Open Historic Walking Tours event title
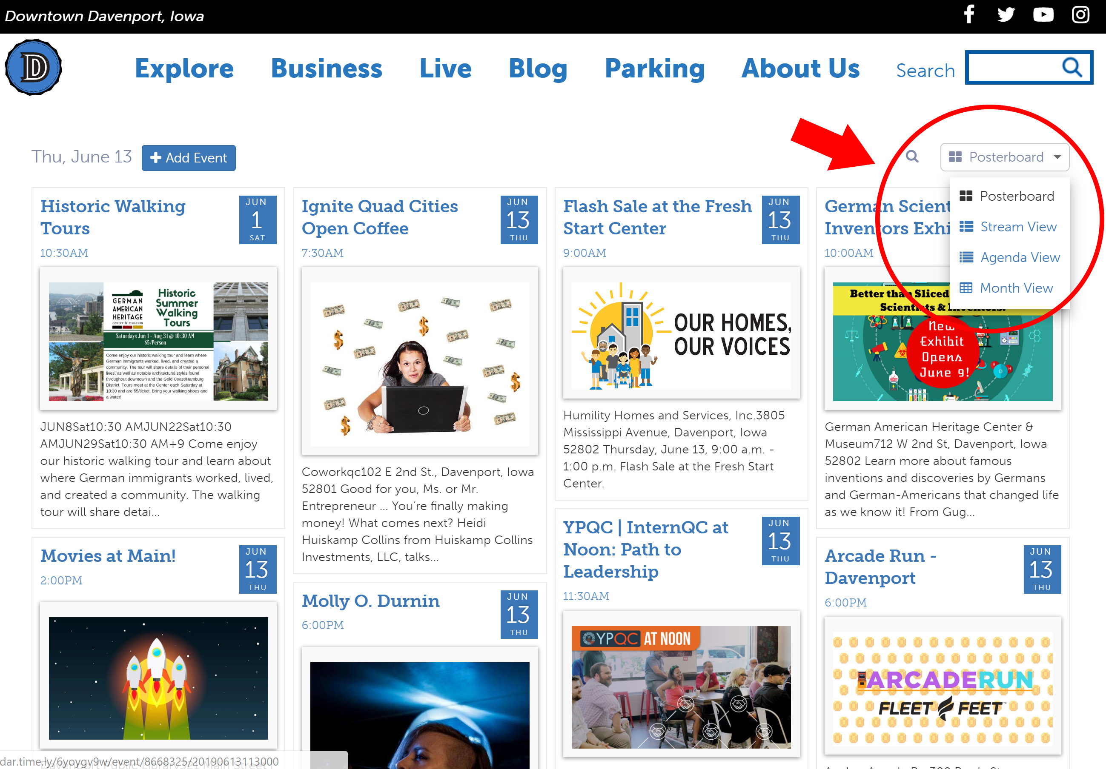Viewport: 1106px width, 769px height. click(x=113, y=217)
